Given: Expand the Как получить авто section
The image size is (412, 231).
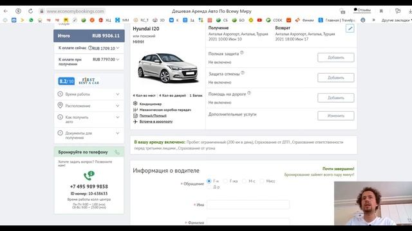Looking at the screenshot, I should coord(89,119).
